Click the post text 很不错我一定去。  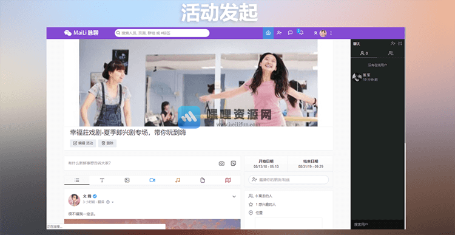pos(82,214)
